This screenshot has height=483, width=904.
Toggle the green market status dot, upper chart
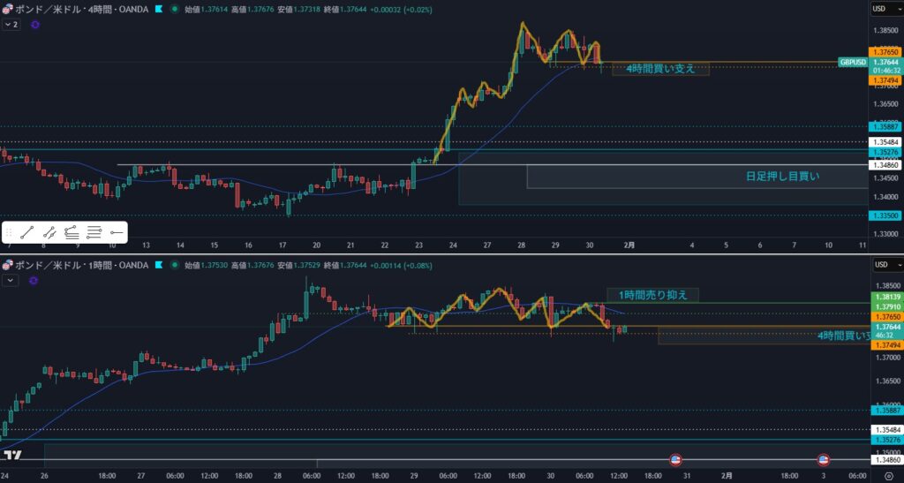pos(175,9)
